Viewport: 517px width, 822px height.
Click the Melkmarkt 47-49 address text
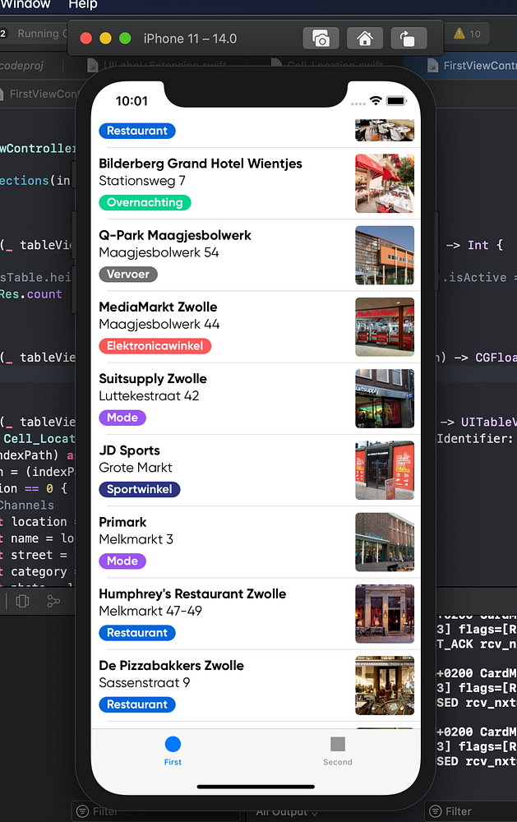point(150,612)
